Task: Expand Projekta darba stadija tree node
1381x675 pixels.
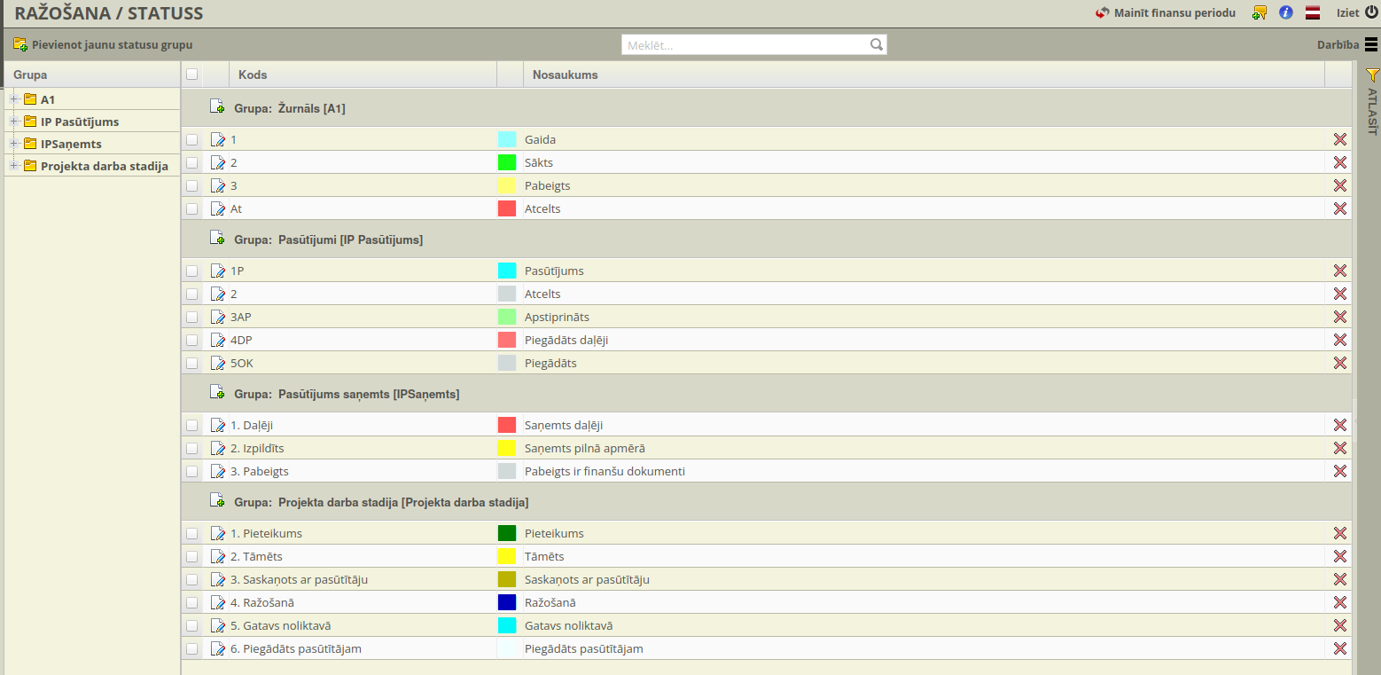Action: coord(14,166)
